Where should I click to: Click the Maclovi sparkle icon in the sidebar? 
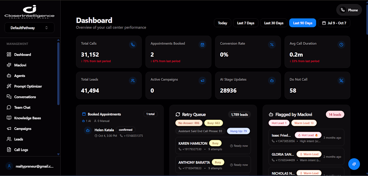(9, 65)
